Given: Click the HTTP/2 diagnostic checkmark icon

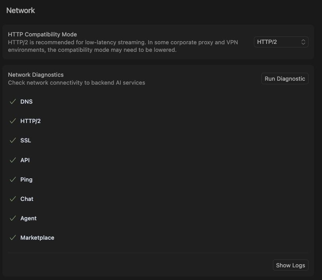Looking at the screenshot, I should coord(13,121).
